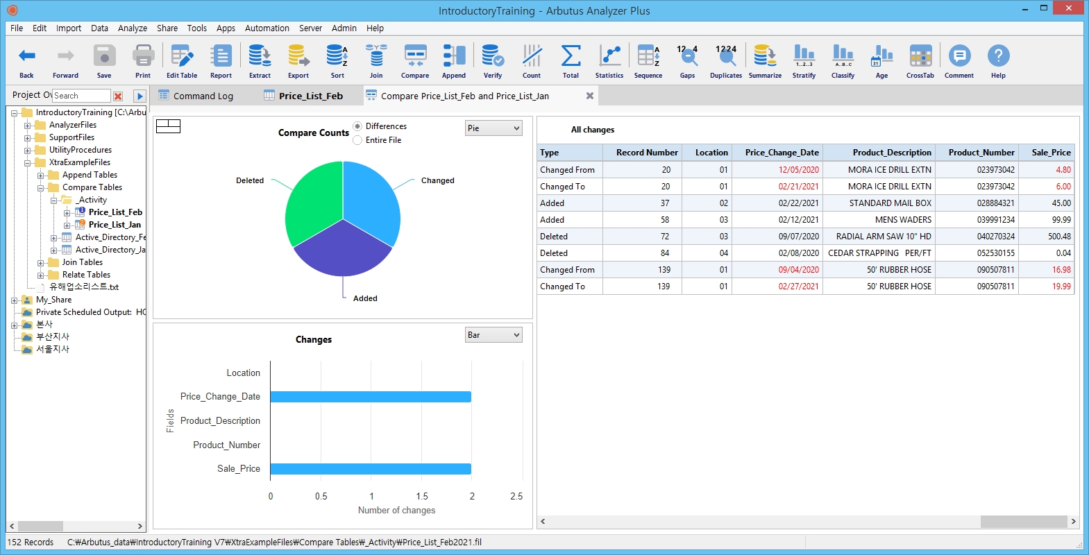Screen dimensions: 1089x555
Task: Add a note with Comment icon
Action: click(x=959, y=55)
